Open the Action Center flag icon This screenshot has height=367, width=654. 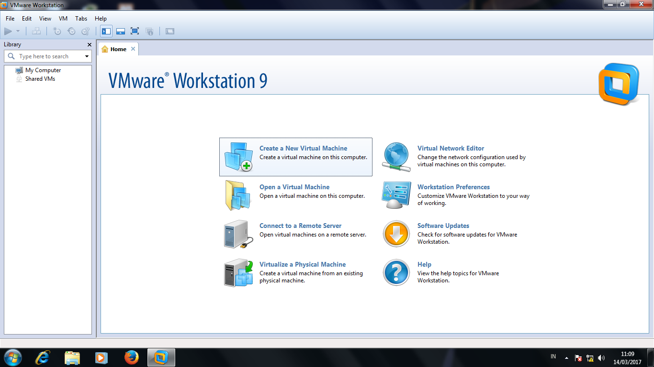(x=578, y=358)
